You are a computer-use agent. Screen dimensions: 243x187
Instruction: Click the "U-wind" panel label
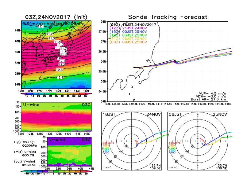(x=31, y=105)
